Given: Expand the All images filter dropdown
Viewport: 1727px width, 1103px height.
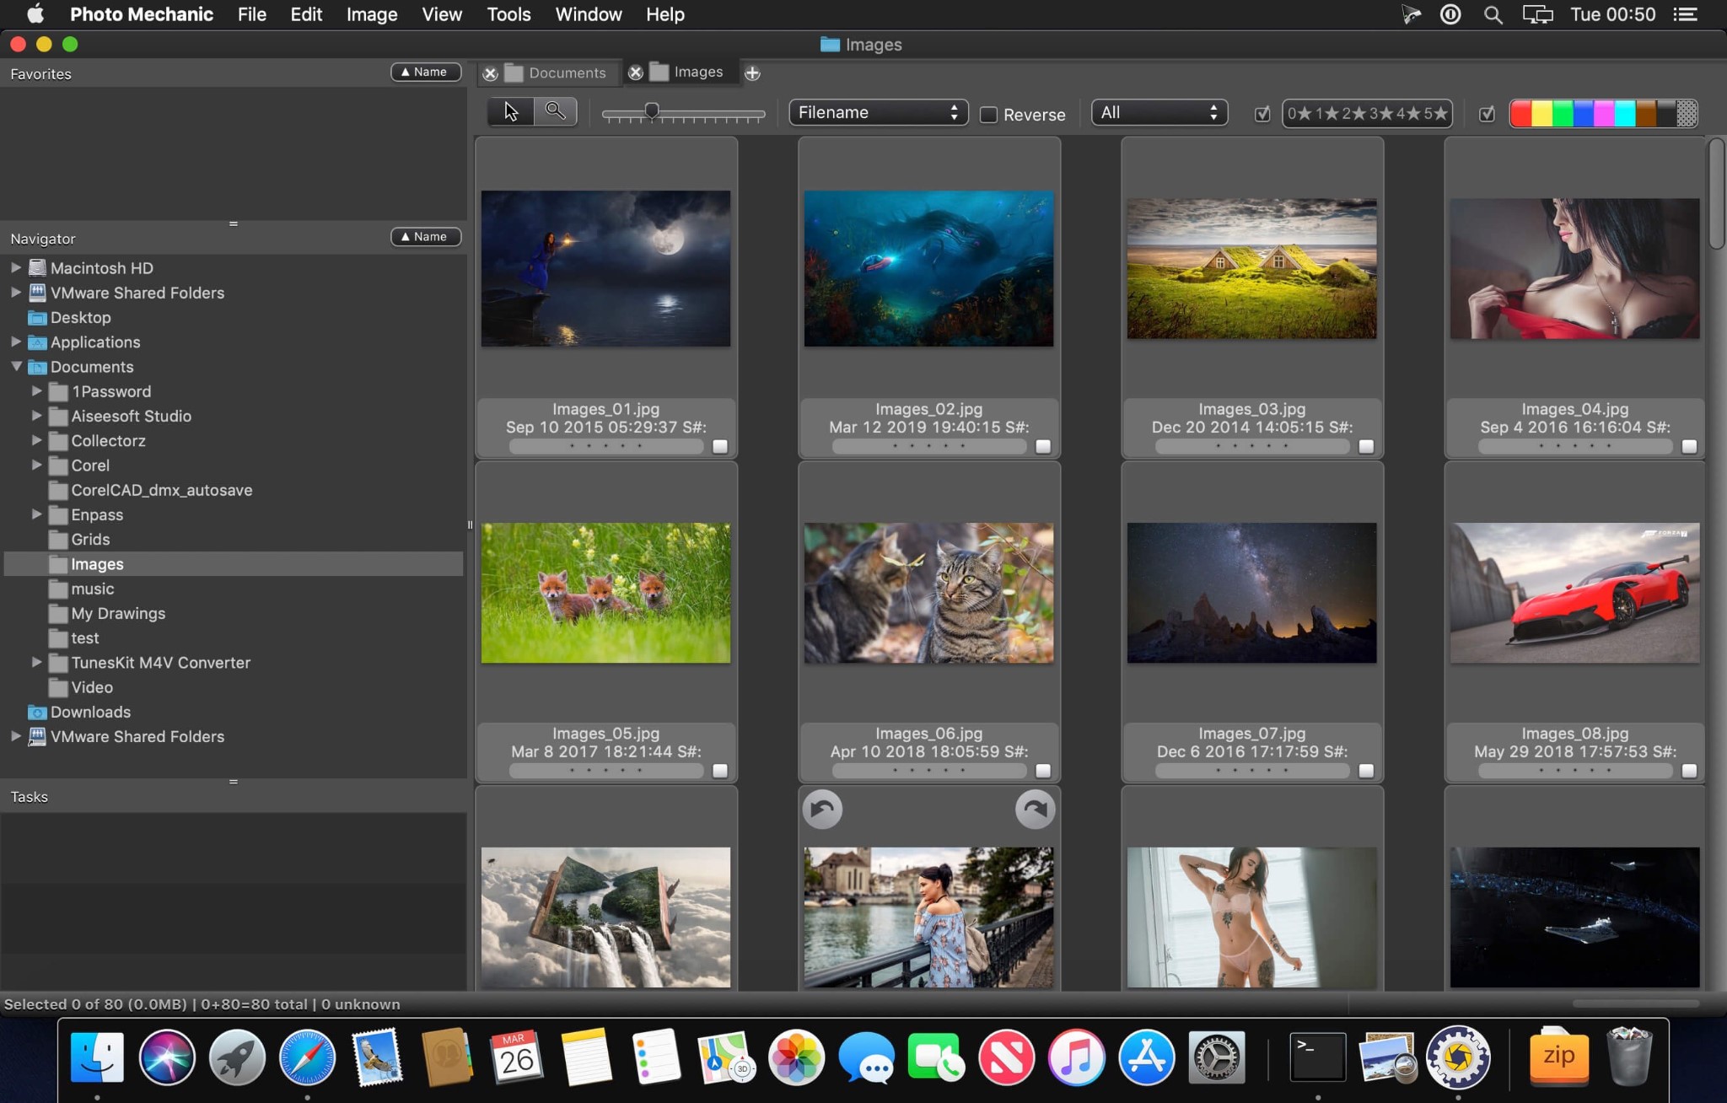Looking at the screenshot, I should [1155, 112].
